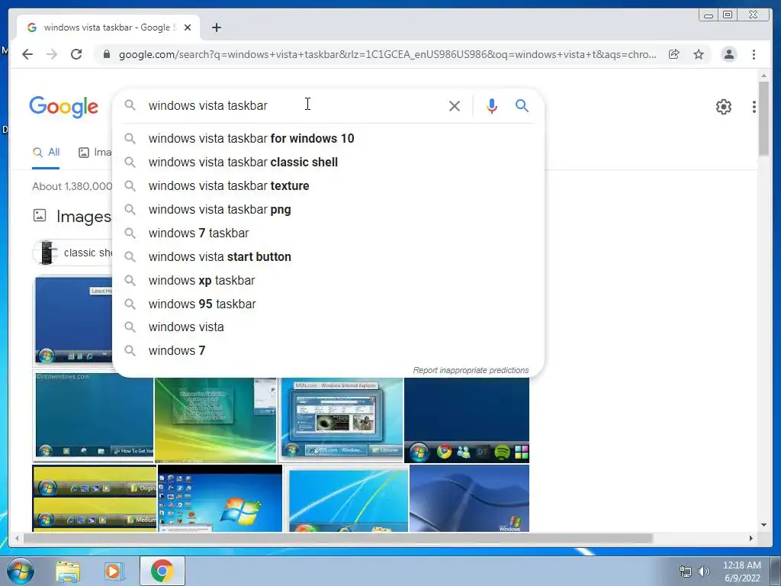Image resolution: width=781 pixels, height=586 pixels.
Task: Click in the Google search text field
Action: [x=294, y=105]
